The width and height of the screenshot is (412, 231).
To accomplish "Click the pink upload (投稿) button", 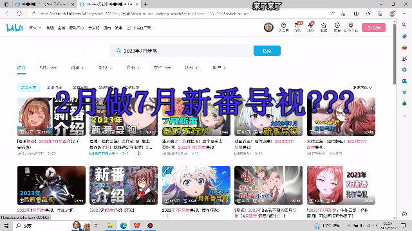I will (x=373, y=28).
